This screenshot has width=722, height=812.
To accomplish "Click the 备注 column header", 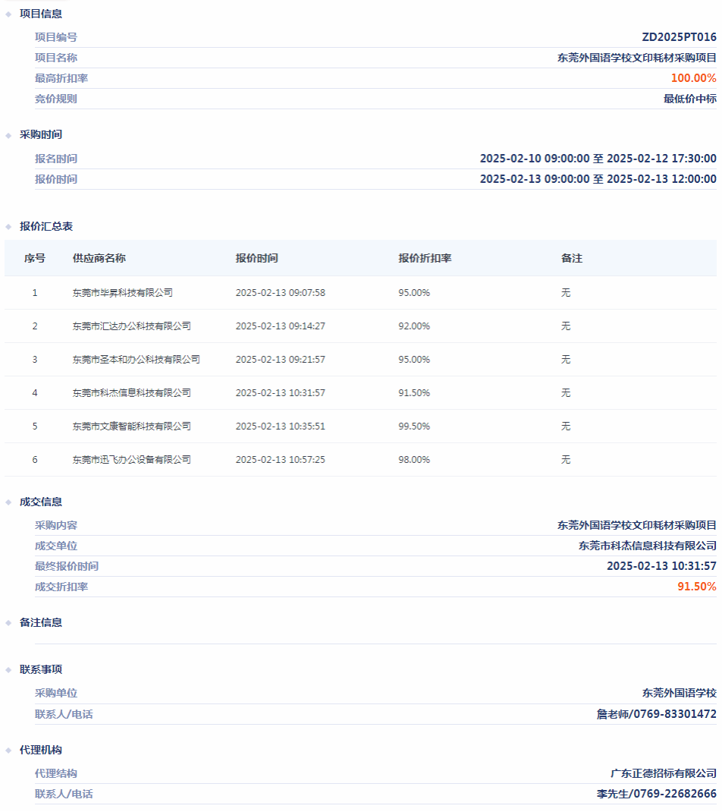I will 572,258.
